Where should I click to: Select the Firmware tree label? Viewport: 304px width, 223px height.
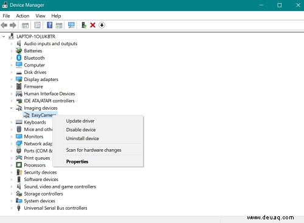(x=33, y=87)
